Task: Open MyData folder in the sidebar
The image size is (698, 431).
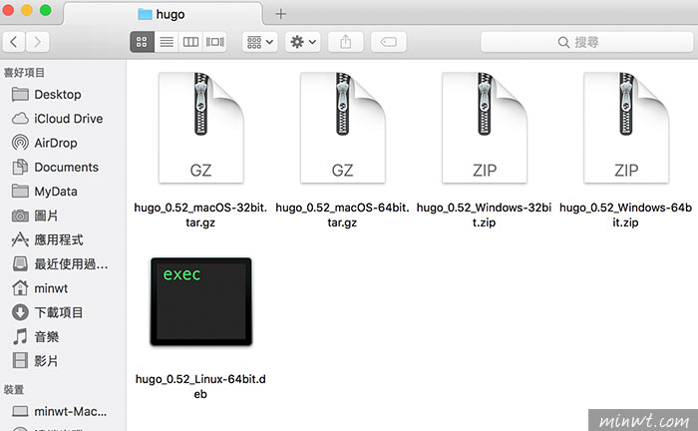Action: pyautogui.click(x=45, y=192)
